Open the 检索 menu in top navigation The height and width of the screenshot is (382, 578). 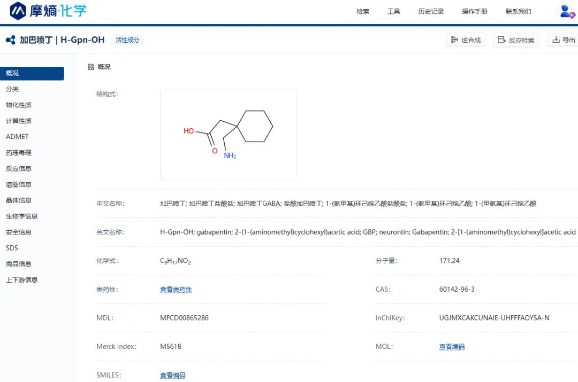363,11
